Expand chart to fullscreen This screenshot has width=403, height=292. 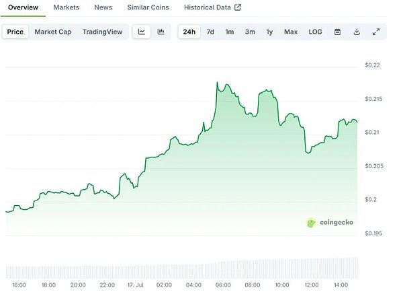[x=376, y=32]
